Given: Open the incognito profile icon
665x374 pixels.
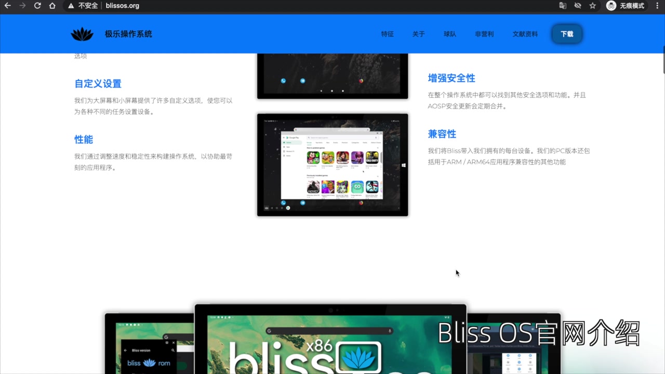Looking at the screenshot, I should [x=611, y=6].
